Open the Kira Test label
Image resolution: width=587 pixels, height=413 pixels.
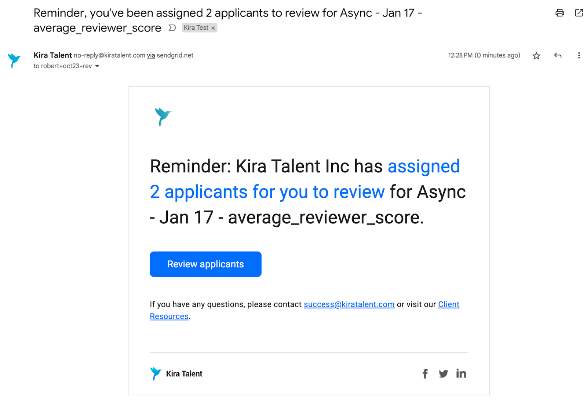(196, 28)
